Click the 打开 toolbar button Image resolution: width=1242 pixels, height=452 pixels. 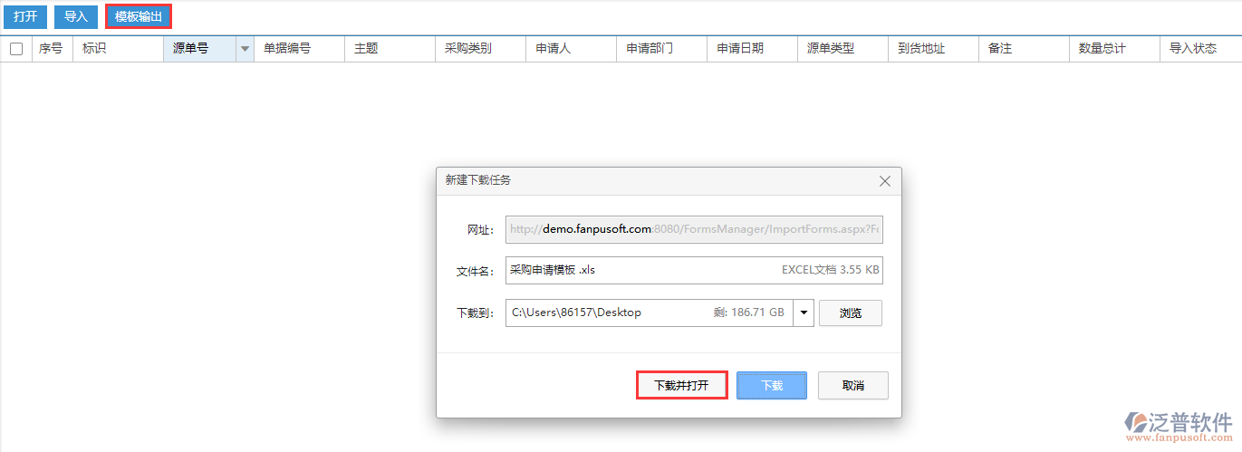25,16
